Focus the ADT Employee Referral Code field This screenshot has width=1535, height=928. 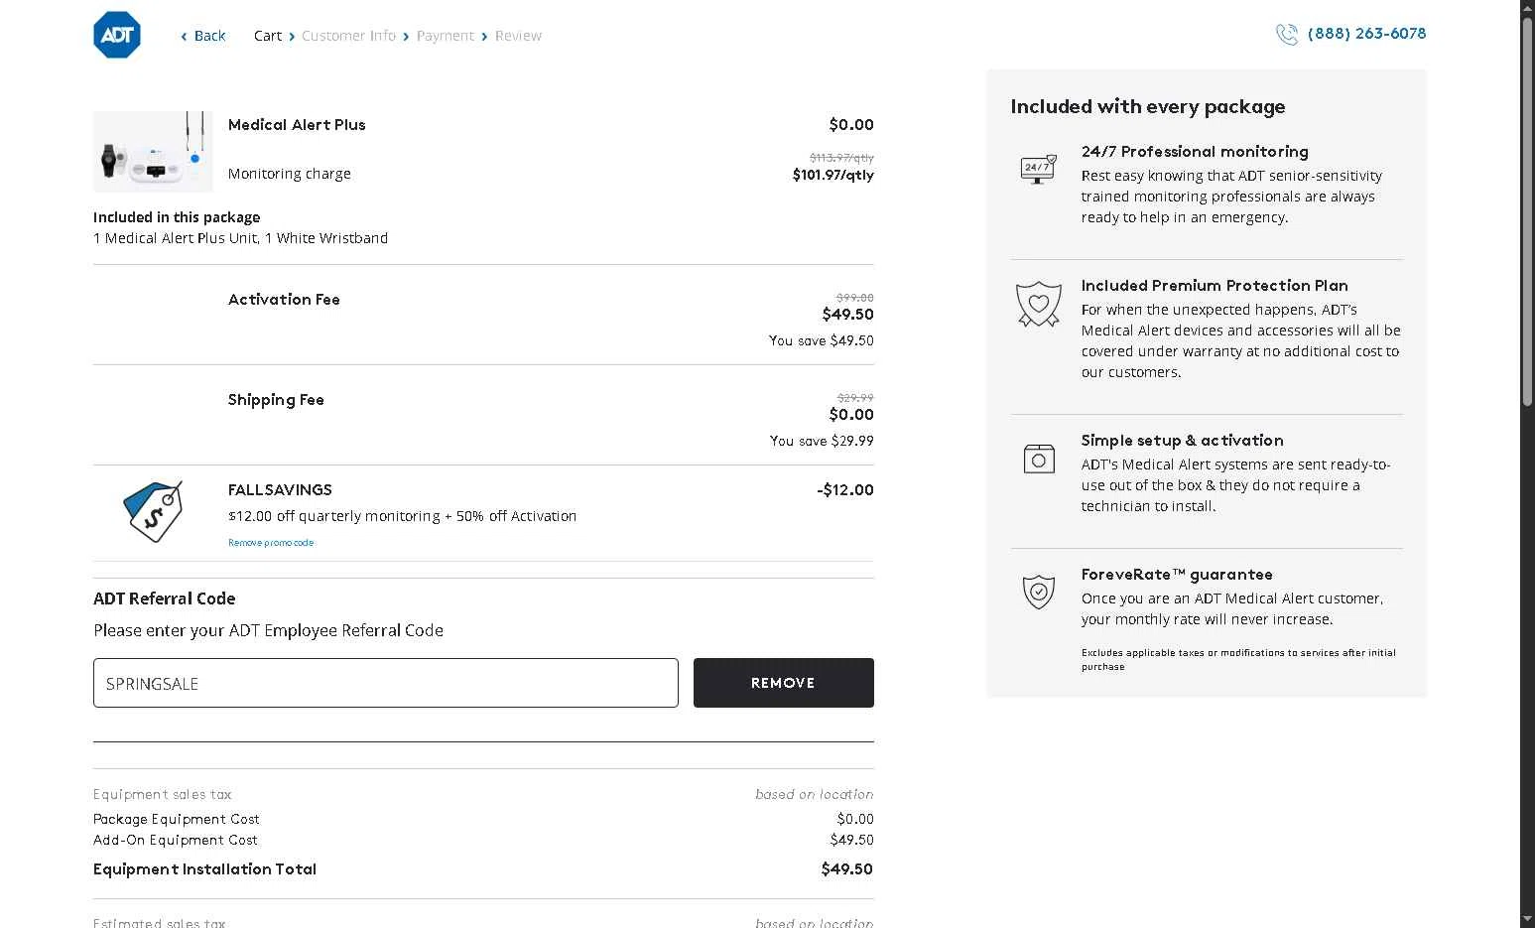click(x=385, y=683)
